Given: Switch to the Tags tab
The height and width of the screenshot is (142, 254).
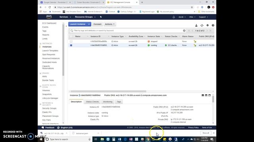Looking at the screenshot, I should point(119,102).
